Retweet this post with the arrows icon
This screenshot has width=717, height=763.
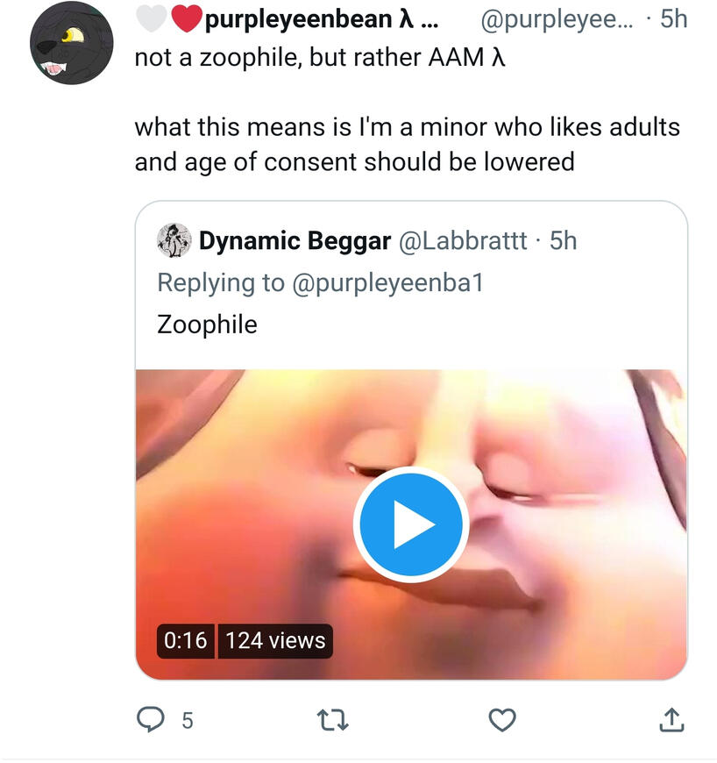[333, 721]
